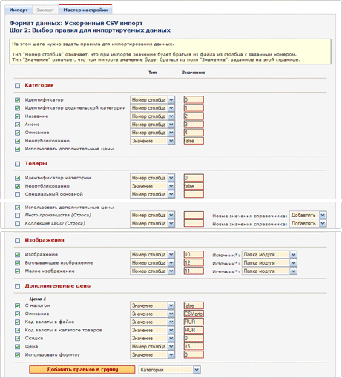Viewport: 342px width, 378px height.
Task: Open Источник dropdown for Изображение row
Action: click(269, 254)
